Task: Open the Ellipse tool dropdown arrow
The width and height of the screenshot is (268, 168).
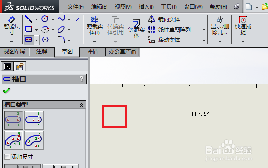Action: click(69, 30)
